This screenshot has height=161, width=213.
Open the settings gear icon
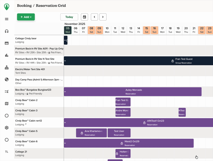(7, 128)
